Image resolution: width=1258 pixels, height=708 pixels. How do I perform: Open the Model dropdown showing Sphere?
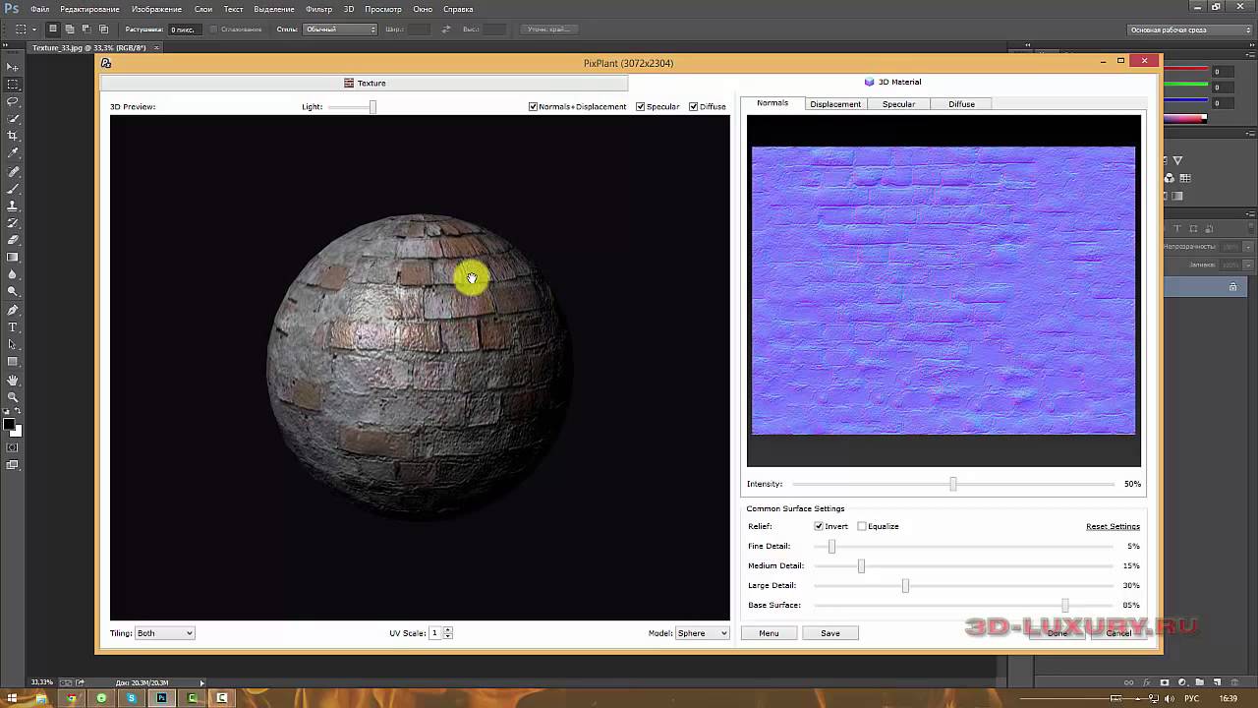pyautogui.click(x=702, y=633)
